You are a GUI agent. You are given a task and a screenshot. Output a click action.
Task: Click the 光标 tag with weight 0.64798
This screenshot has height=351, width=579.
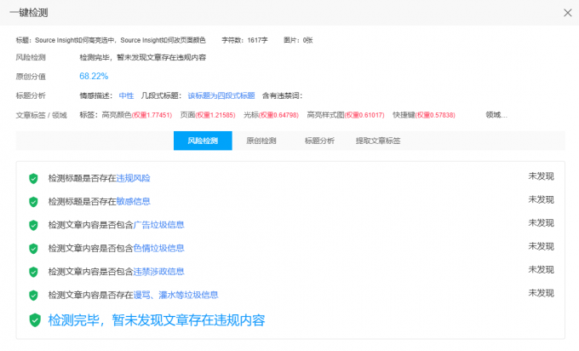271,115
